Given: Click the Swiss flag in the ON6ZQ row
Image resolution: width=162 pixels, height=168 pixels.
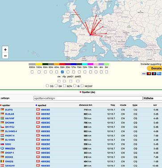Looking at the screenshot, I should (38, 161).
